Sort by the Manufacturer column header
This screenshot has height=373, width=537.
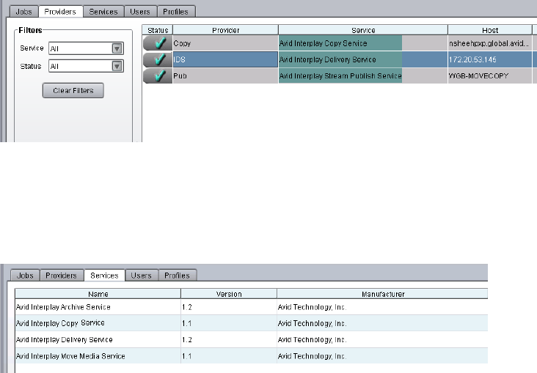tap(382, 294)
